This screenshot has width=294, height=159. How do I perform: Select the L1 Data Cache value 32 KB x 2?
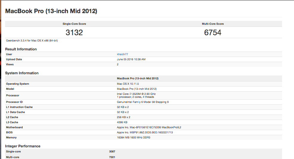(x=123, y=112)
